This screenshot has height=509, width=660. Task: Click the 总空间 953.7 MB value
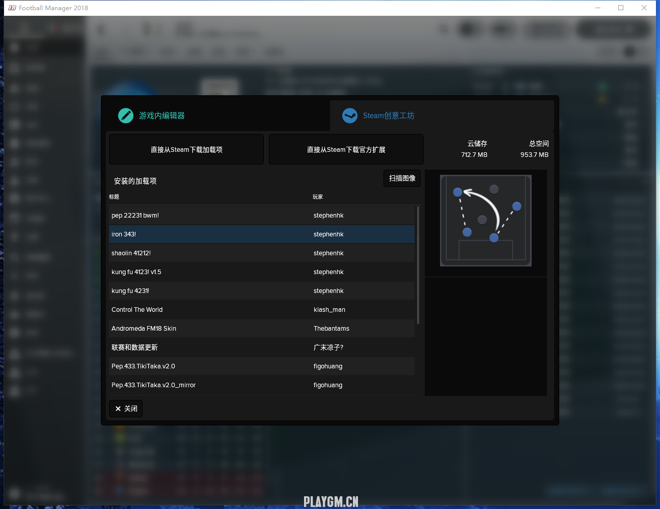tap(534, 155)
